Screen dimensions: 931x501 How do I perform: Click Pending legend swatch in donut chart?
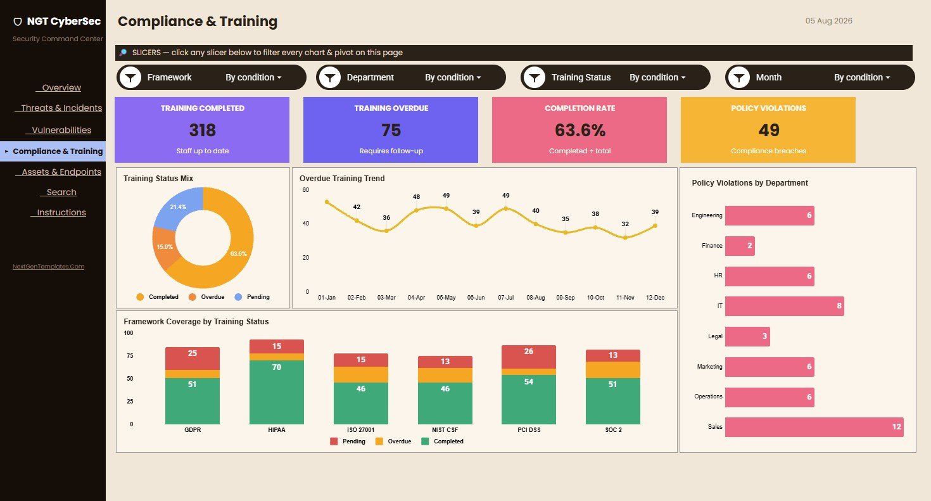238,297
